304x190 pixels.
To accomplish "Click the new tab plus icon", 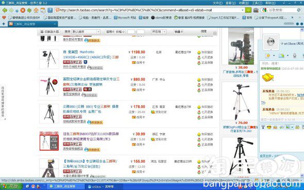I will pos(4,24).
